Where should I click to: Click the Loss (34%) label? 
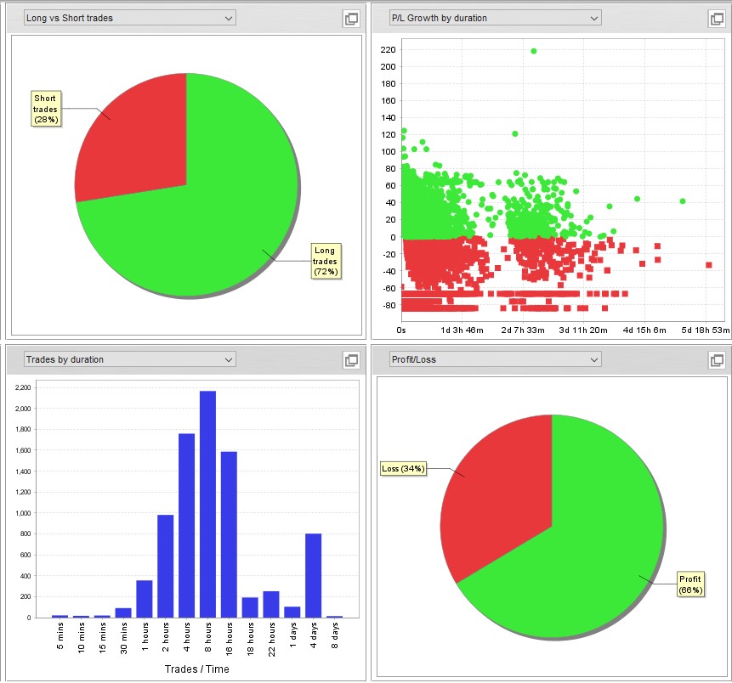click(x=403, y=468)
